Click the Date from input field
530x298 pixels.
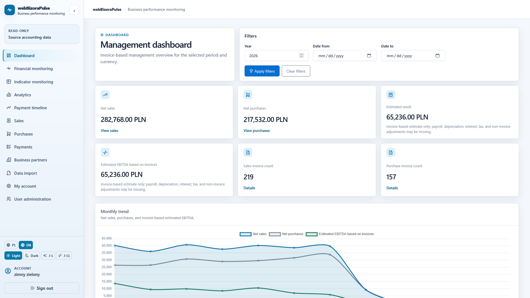345,55
